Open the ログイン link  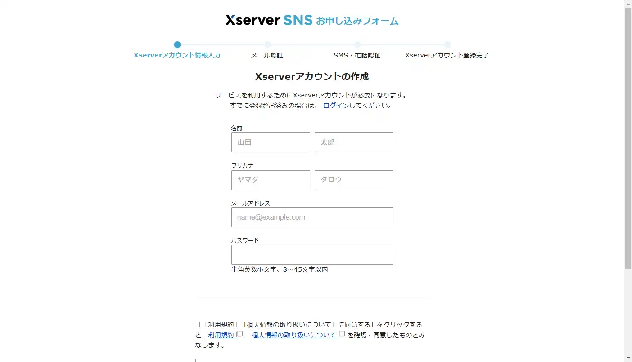pos(336,106)
